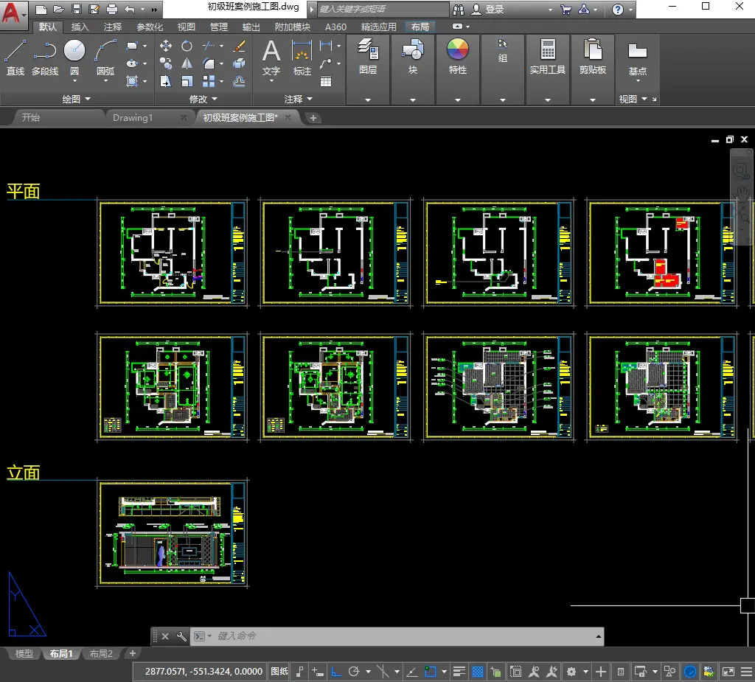Expand the Annotation (注释) panel dropdown

point(298,99)
